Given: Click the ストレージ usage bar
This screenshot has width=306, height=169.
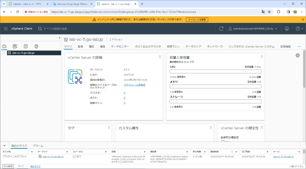Looking at the screenshot, I should point(215,101).
